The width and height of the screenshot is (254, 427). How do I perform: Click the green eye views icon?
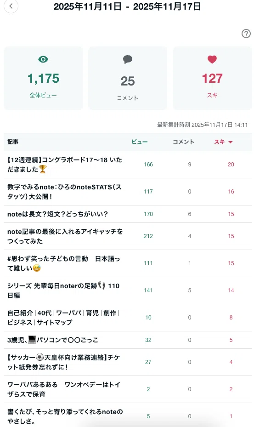[x=43, y=59]
